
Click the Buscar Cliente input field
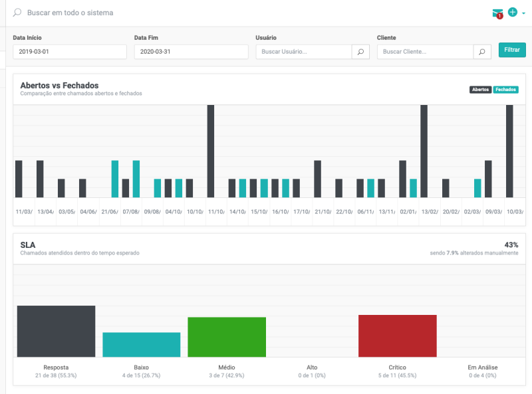pos(425,52)
